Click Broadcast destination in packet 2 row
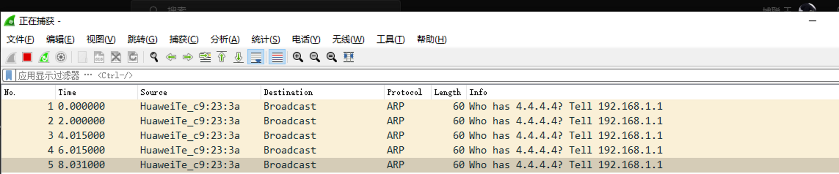This screenshot has width=839, height=174. pos(290,121)
